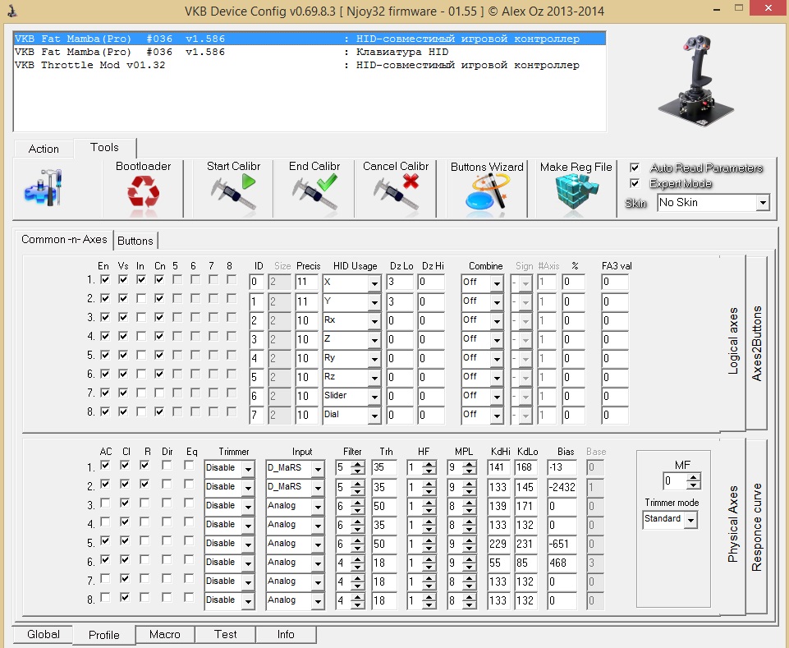
Task: Increase MF value with up arrow
Action: [x=694, y=477]
